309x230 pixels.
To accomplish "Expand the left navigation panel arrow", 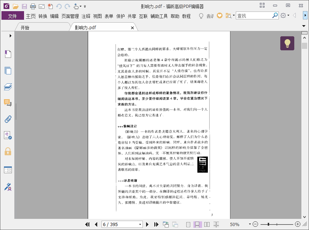I will [x=10, y=36].
